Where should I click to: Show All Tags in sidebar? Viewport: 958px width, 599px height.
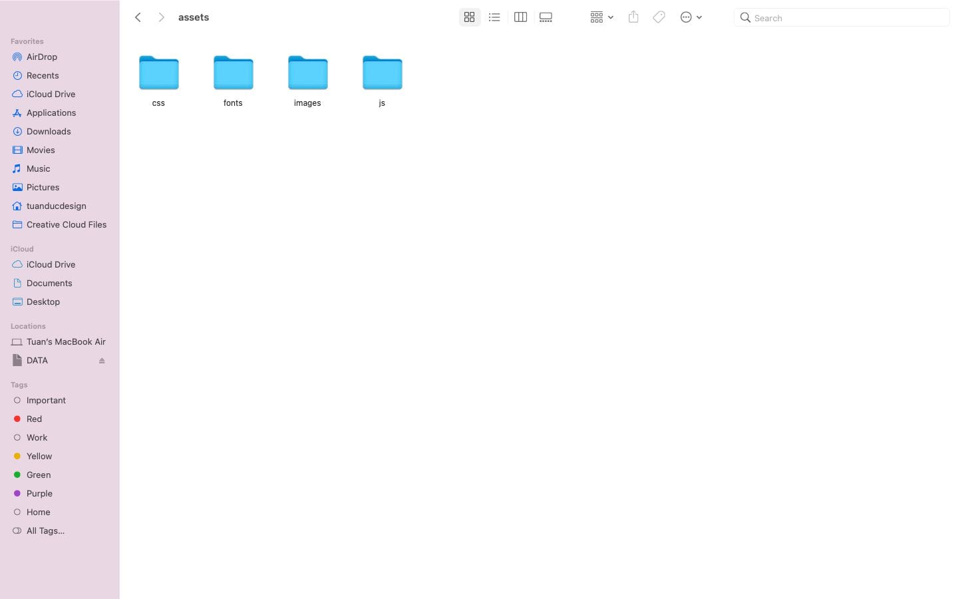45,531
